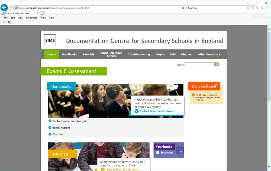Maximize the browser window

point(257,3)
